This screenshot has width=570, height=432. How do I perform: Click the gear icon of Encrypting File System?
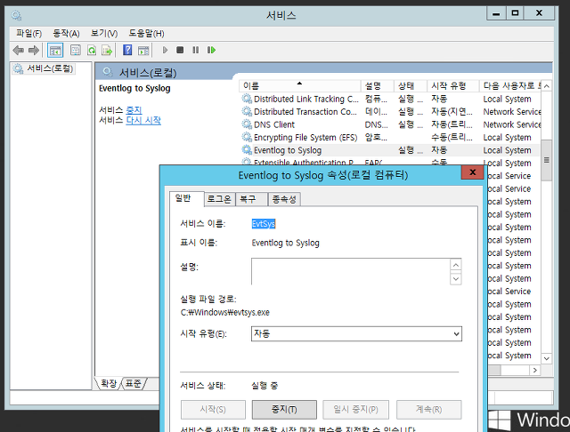tap(247, 137)
